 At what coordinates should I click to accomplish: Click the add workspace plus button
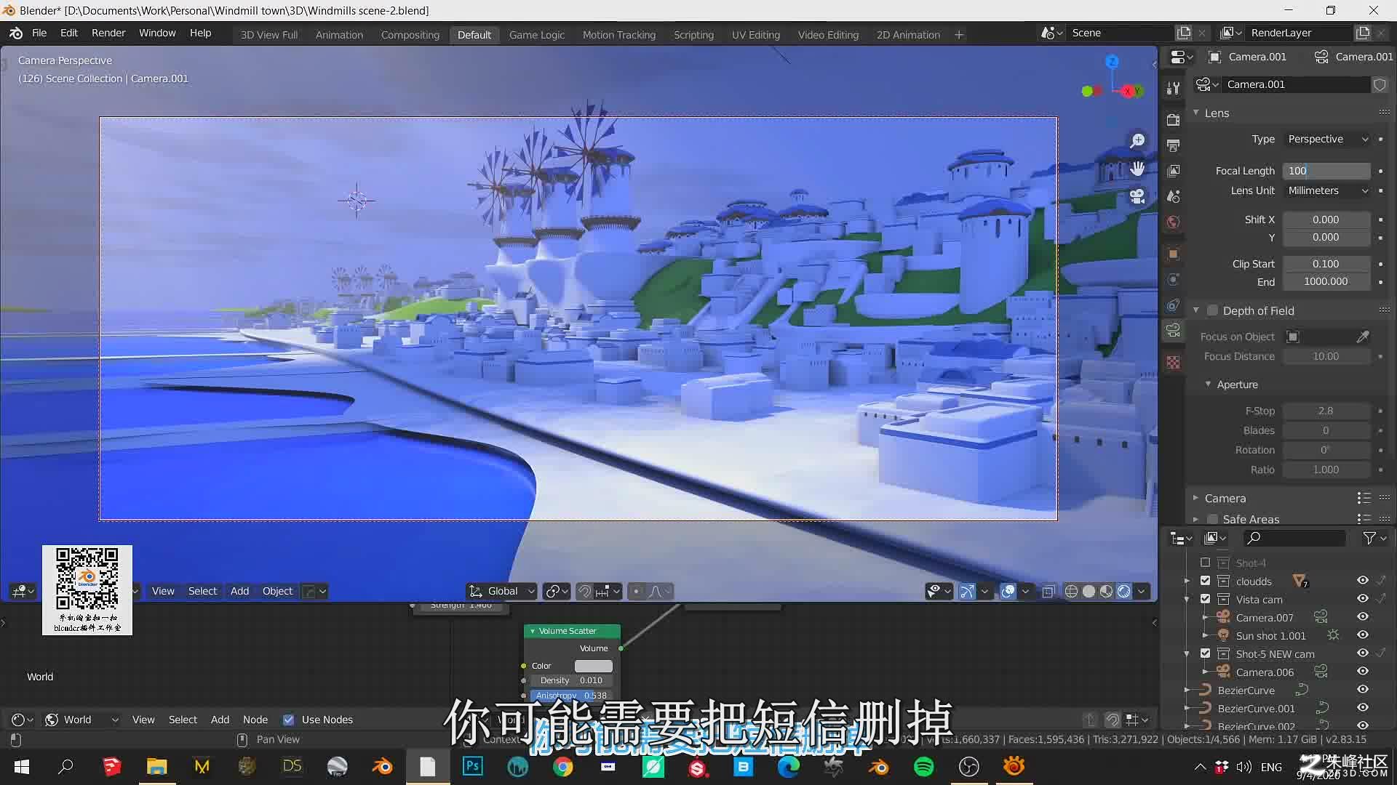tap(959, 35)
